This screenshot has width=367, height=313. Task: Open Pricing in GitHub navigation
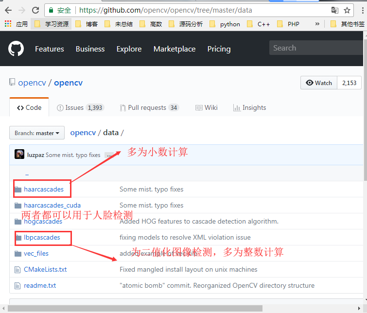tap(219, 49)
